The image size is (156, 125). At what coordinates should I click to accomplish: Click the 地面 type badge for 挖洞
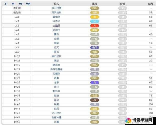[95, 109]
